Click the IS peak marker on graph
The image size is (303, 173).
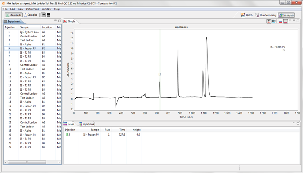tap(160, 75)
